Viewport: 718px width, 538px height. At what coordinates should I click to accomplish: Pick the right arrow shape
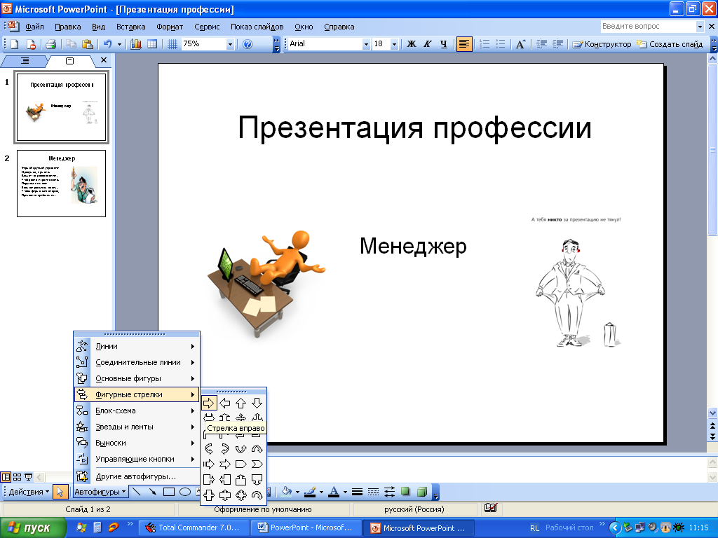[209, 403]
